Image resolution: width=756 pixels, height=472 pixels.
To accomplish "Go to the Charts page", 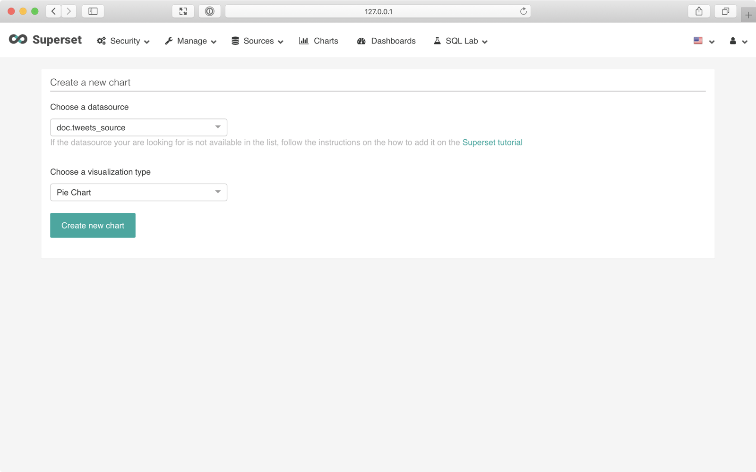I will click(319, 41).
